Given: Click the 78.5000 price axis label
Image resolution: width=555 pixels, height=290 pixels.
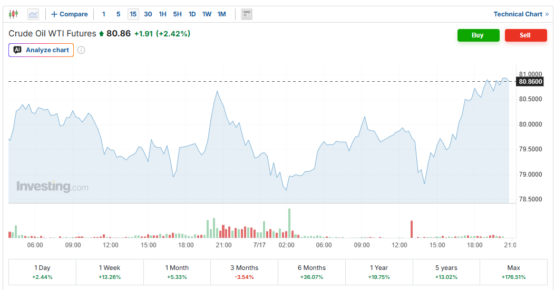Looking at the screenshot, I should tap(530, 199).
